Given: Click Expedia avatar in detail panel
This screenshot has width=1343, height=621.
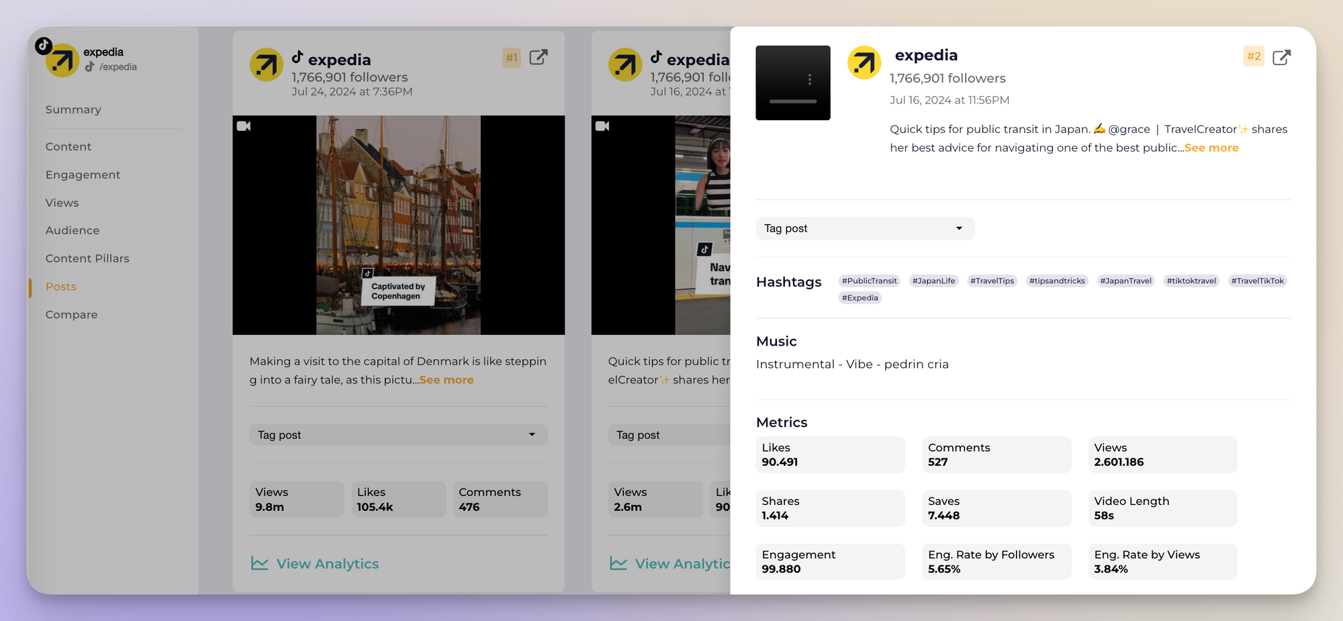Looking at the screenshot, I should 864,63.
